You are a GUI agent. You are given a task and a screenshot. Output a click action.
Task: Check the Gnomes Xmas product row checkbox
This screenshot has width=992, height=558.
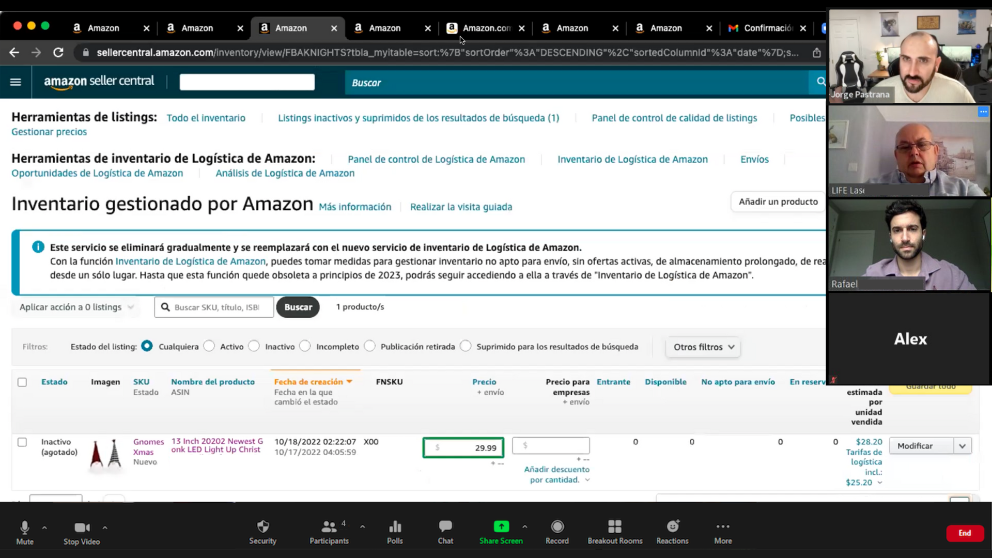pos(22,442)
